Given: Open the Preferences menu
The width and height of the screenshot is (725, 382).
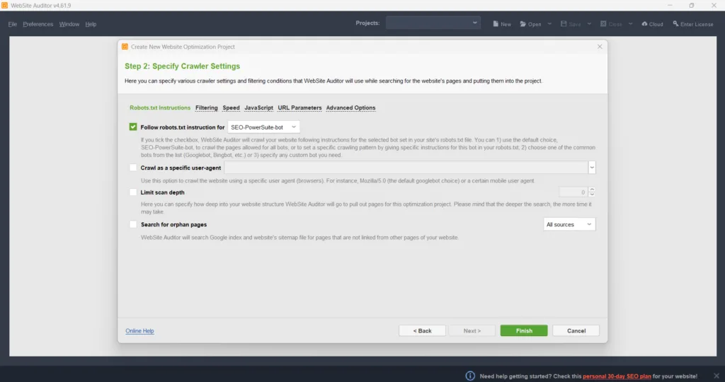Looking at the screenshot, I should [38, 24].
